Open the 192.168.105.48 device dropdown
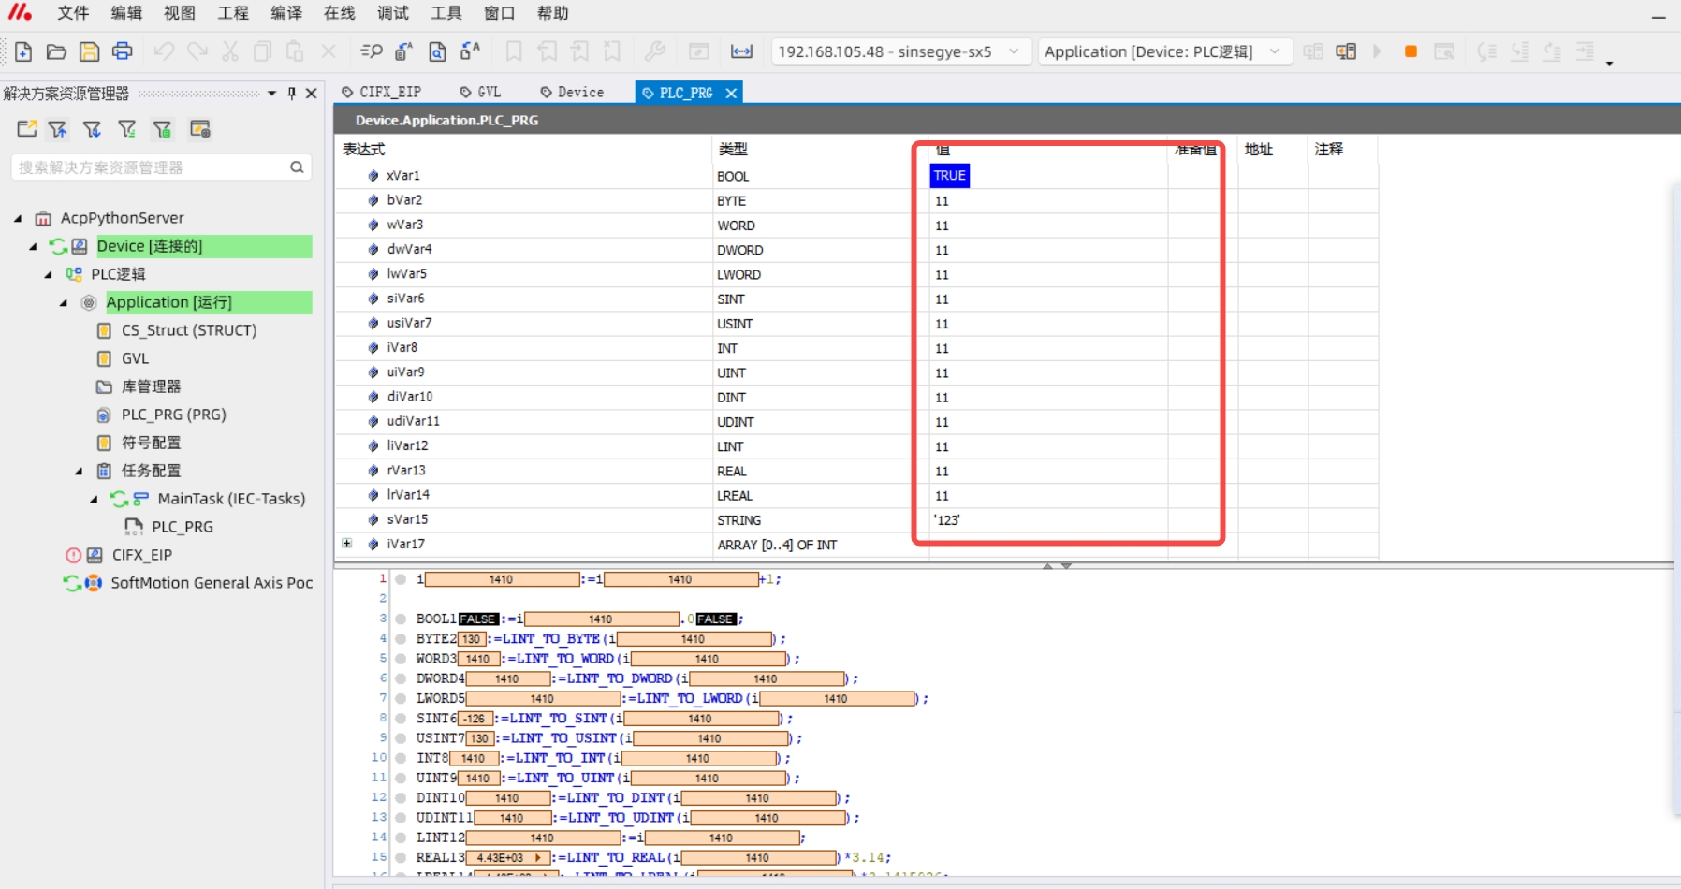1681x889 pixels. coord(1014,51)
